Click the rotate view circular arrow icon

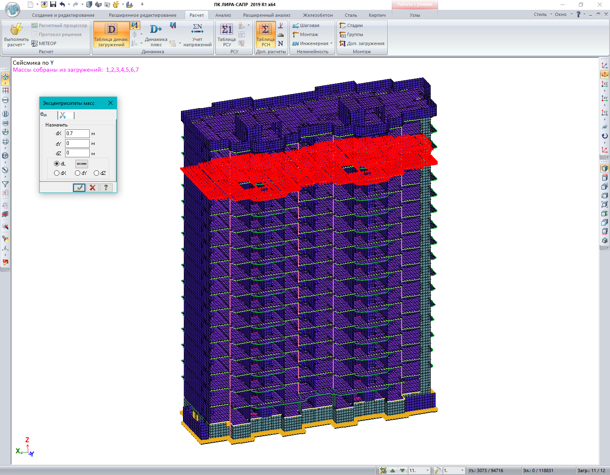(x=605, y=136)
